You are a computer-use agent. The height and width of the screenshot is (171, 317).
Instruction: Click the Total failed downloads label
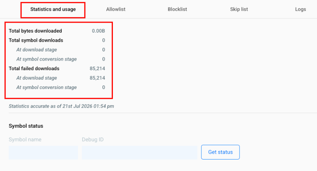tap(34, 68)
